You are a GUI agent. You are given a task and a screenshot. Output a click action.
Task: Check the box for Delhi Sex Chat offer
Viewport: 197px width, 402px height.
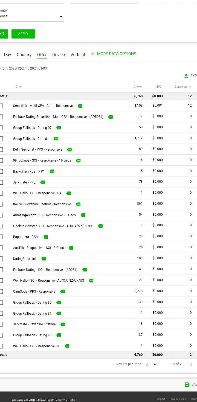coord(1,149)
